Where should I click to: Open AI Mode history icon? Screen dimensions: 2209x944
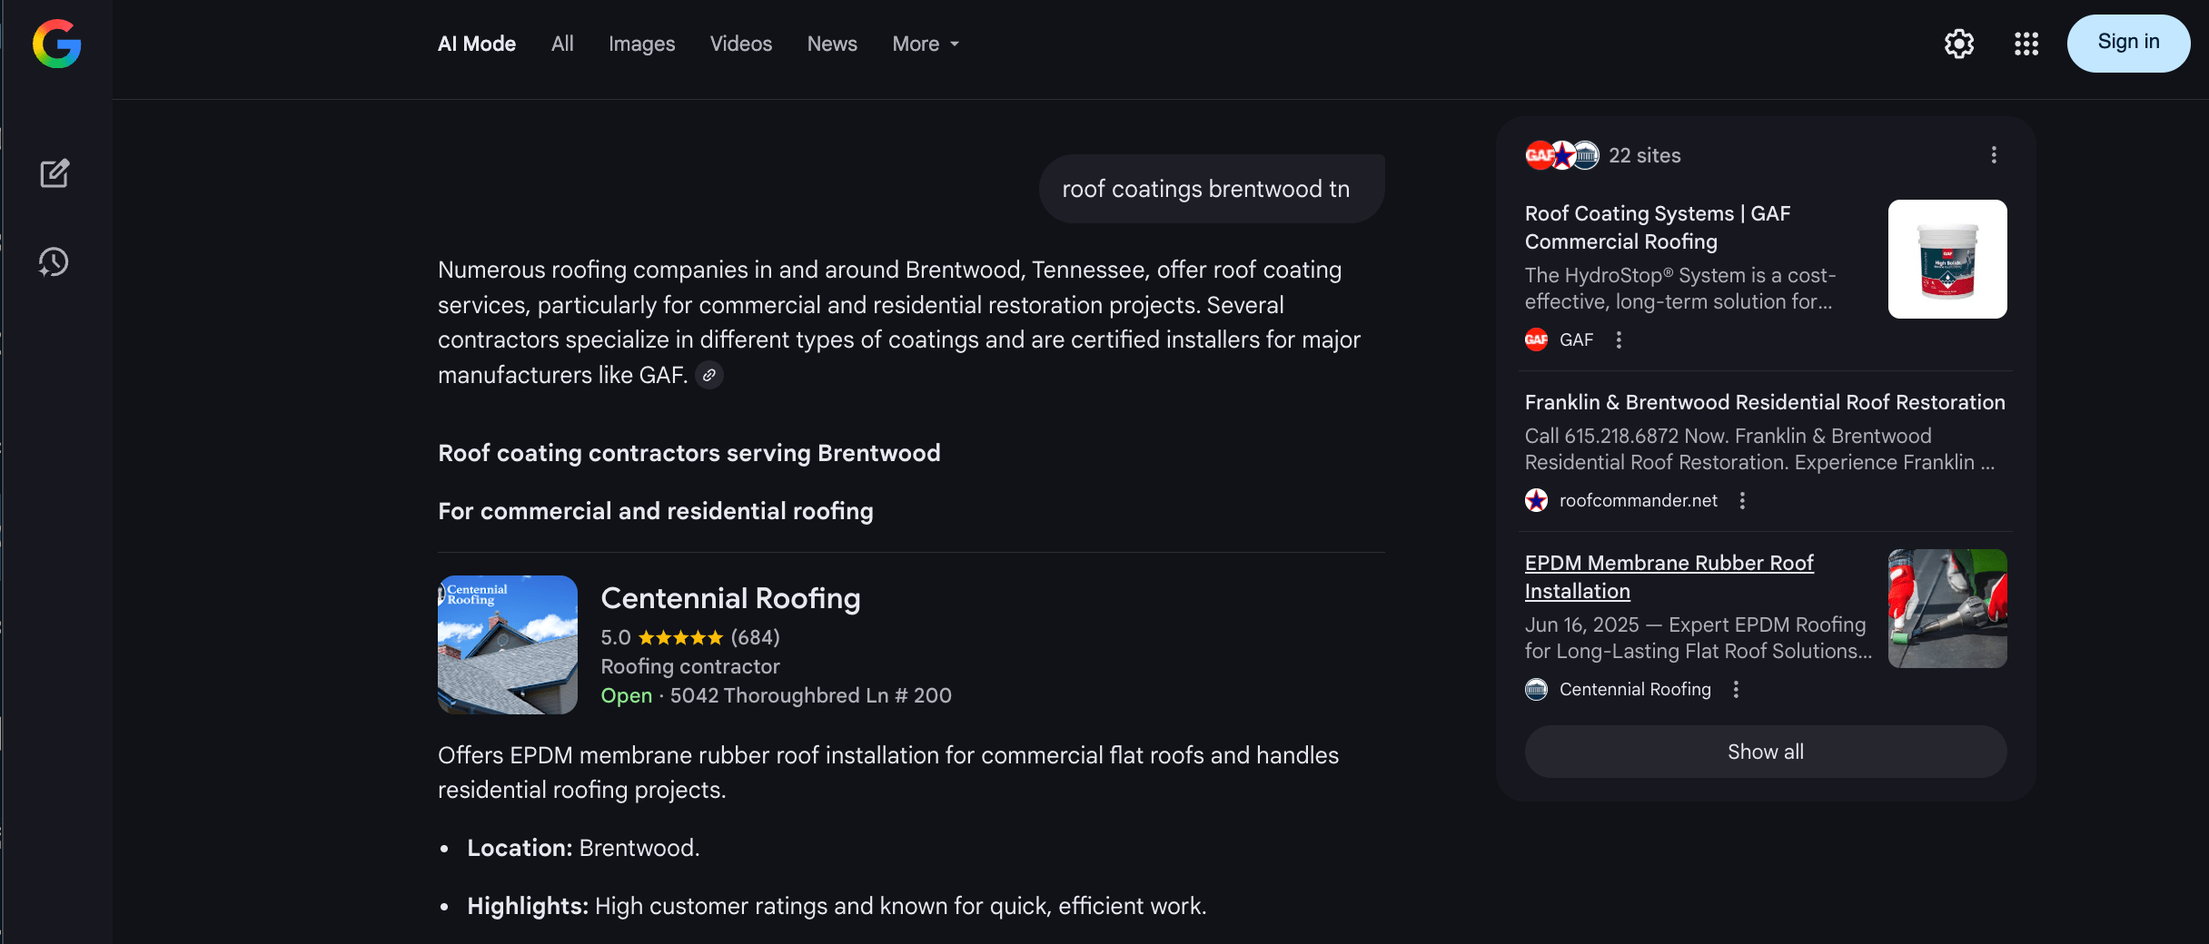(x=54, y=262)
